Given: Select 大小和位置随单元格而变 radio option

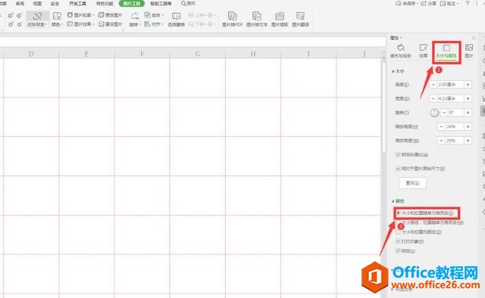Looking at the screenshot, I should coord(398,213).
